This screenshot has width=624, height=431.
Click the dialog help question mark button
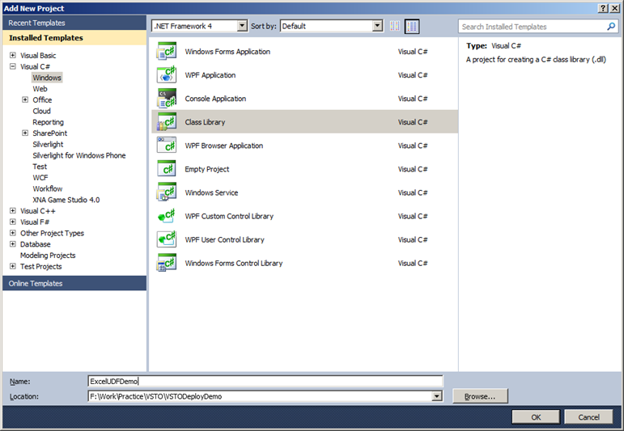603,8
